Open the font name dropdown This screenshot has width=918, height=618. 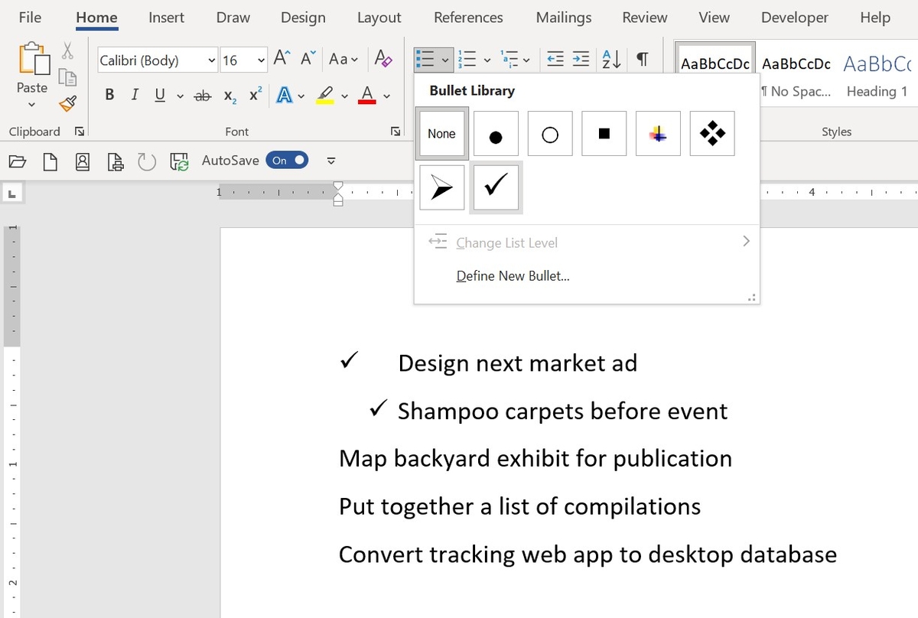click(x=212, y=60)
